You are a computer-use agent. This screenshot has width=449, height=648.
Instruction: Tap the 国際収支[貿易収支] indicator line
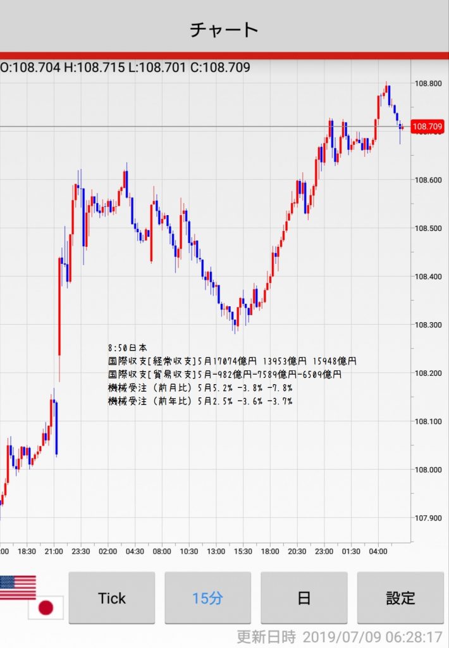(225, 375)
